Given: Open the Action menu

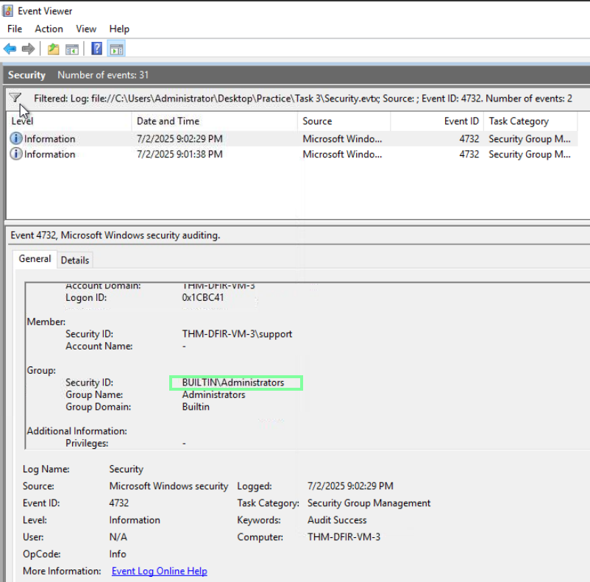Looking at the screenshot, I should click(x=49, y=29).
